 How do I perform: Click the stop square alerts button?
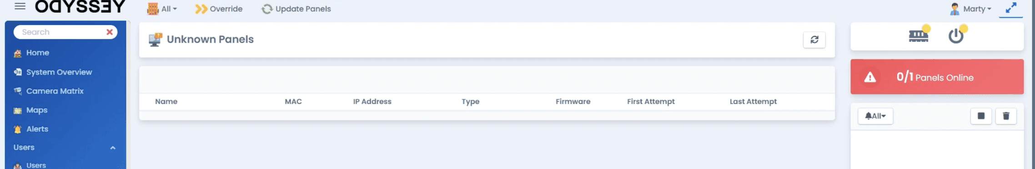[x=981, y=116]
